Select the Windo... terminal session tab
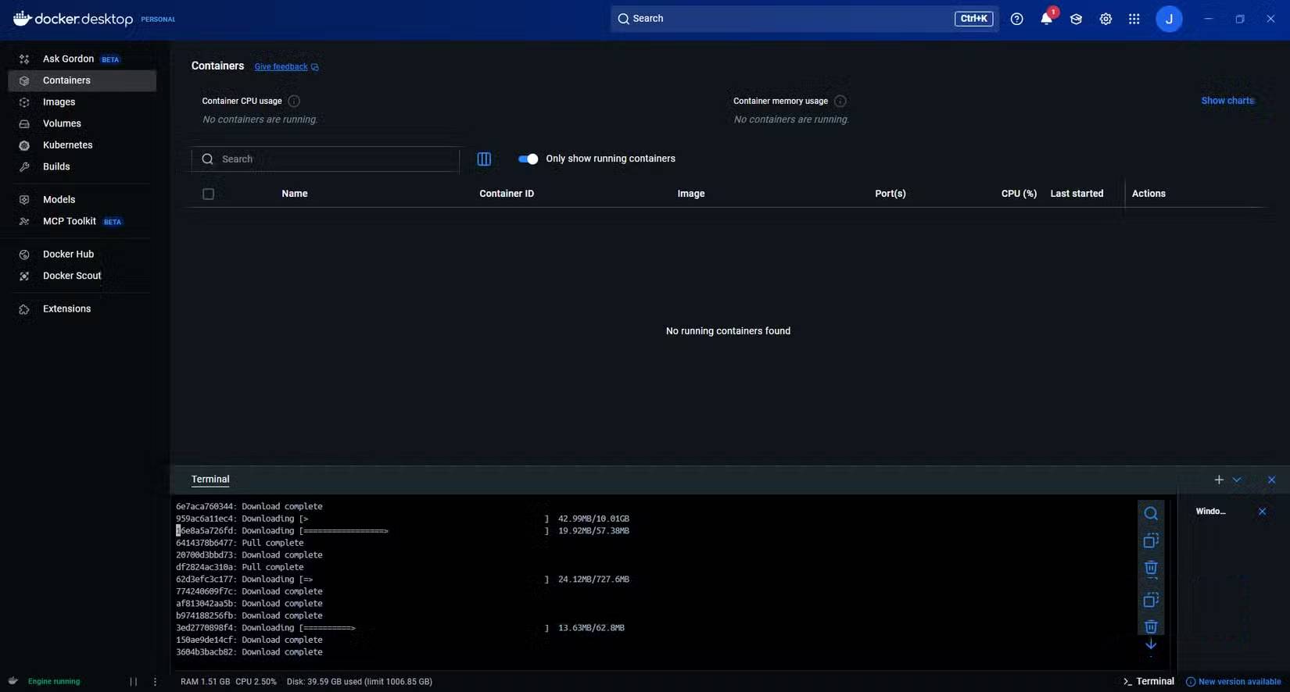This screenshot has height=692, width=1290. click(1210, 512)
